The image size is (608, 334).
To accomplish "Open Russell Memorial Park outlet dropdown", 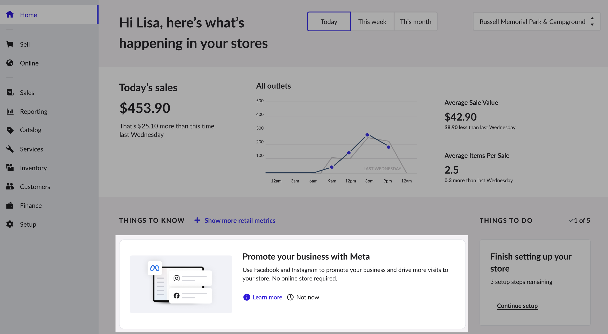I will pos(537,21).
